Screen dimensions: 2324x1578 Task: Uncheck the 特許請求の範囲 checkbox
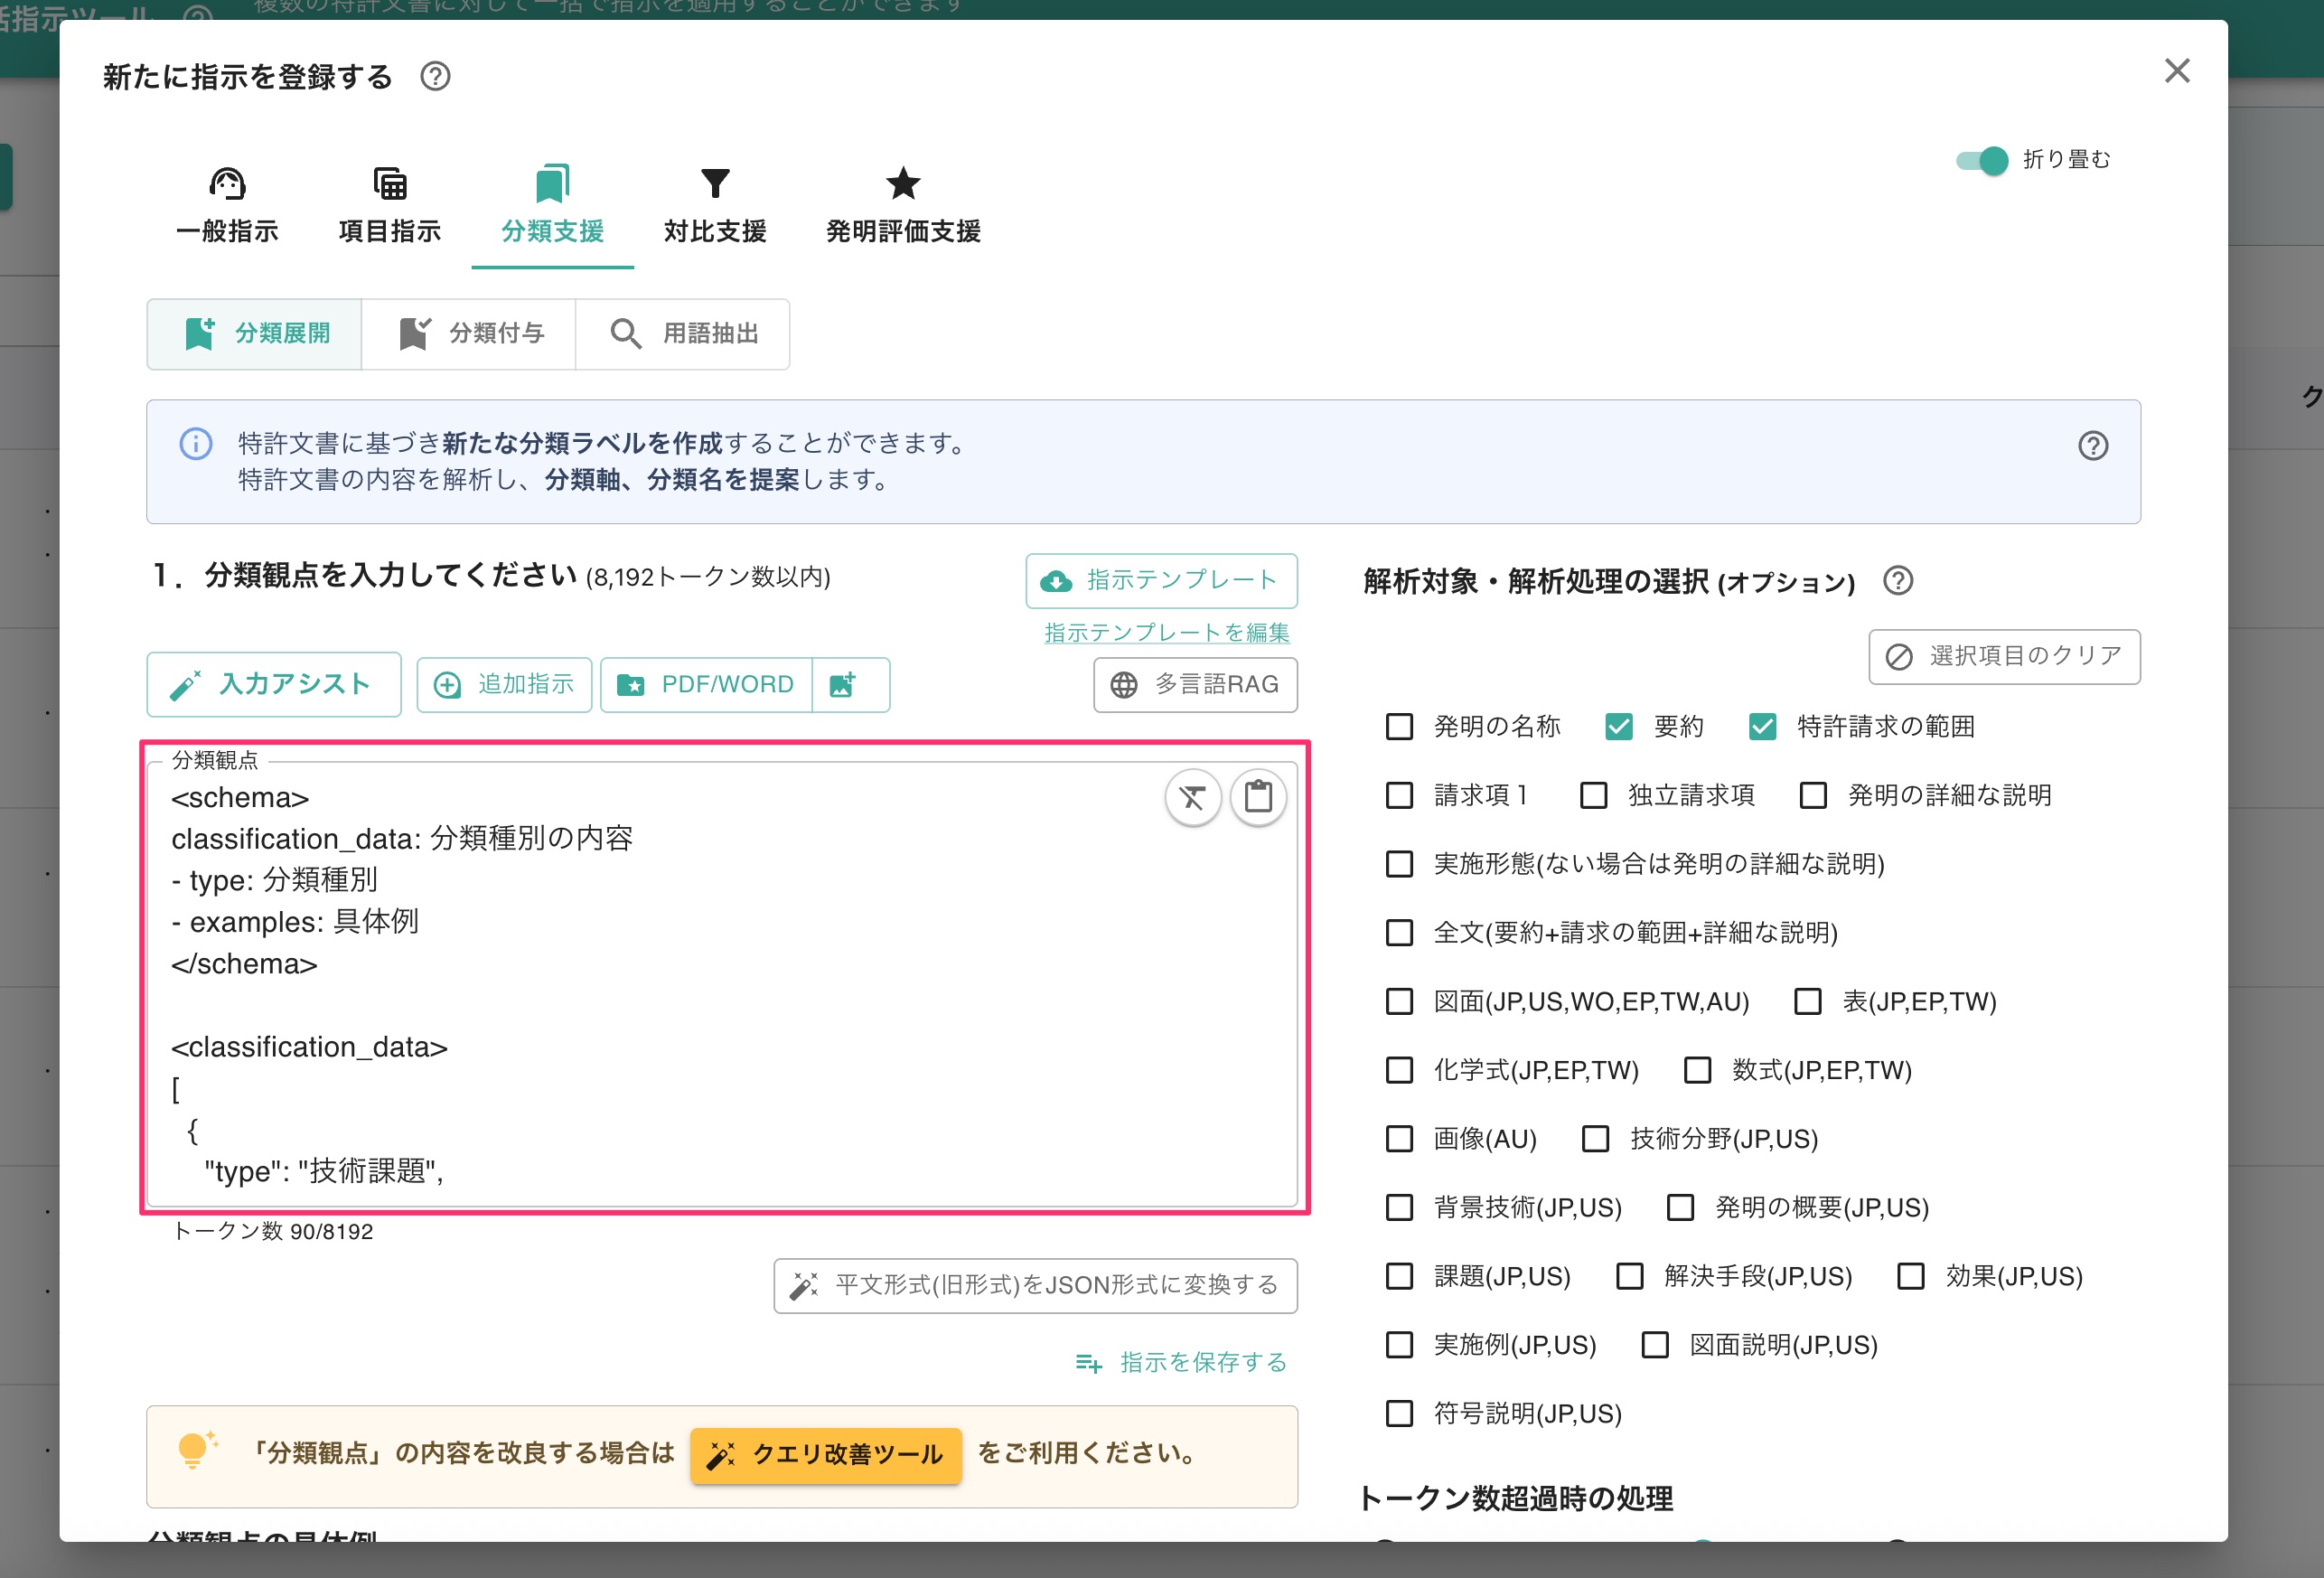pyautogui.click(x=1763, y=727)
